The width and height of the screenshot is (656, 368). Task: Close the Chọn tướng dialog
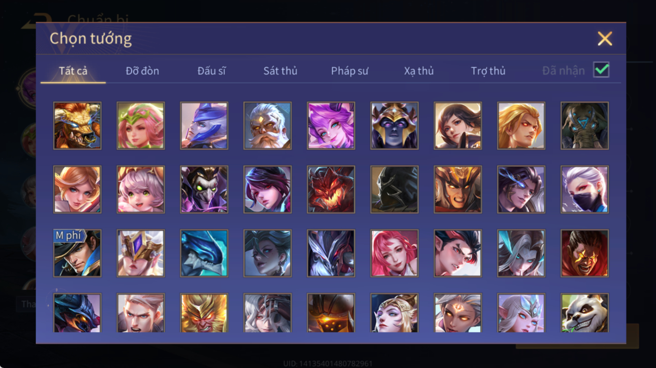tap(605, 39)
